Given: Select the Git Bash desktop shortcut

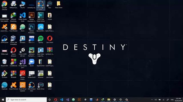Looking at the screenshot, I should click(5, 74).
